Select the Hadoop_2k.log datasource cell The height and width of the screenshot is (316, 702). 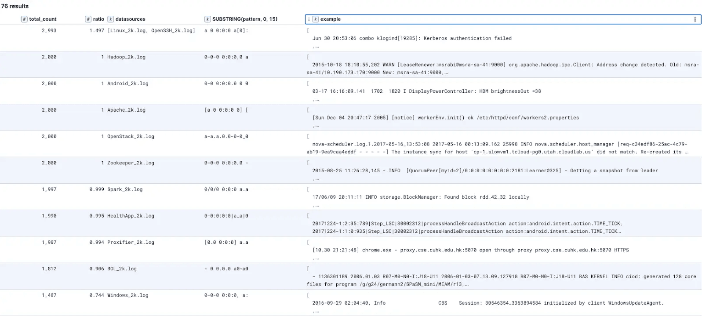coord(126,57)
